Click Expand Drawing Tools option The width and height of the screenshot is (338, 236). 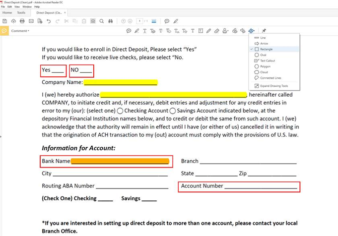pyautogui.click(x=274, y=86)
